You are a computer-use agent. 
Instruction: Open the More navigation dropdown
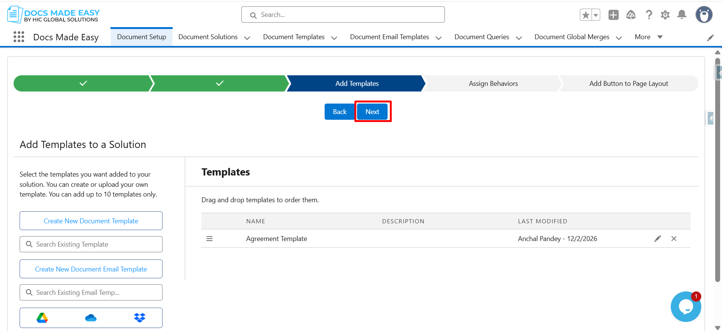[648, 37]
